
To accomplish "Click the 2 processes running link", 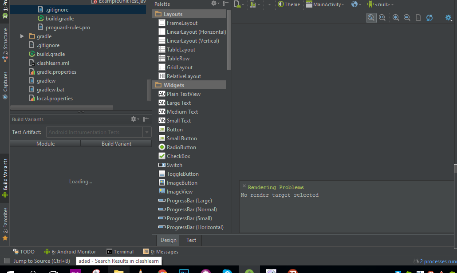I will (x=438, y=261).
